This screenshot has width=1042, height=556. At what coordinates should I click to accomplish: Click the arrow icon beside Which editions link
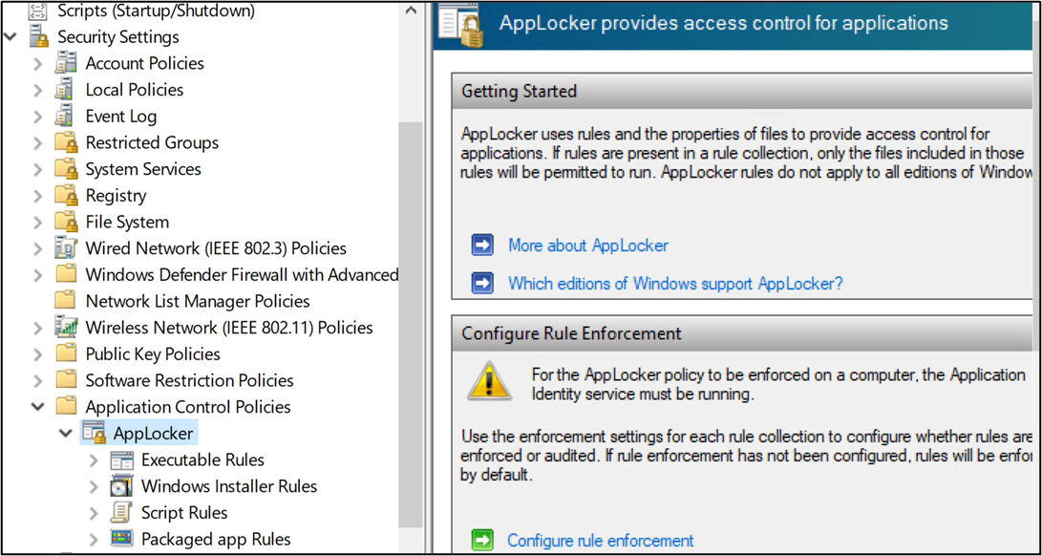click(482, 284)
